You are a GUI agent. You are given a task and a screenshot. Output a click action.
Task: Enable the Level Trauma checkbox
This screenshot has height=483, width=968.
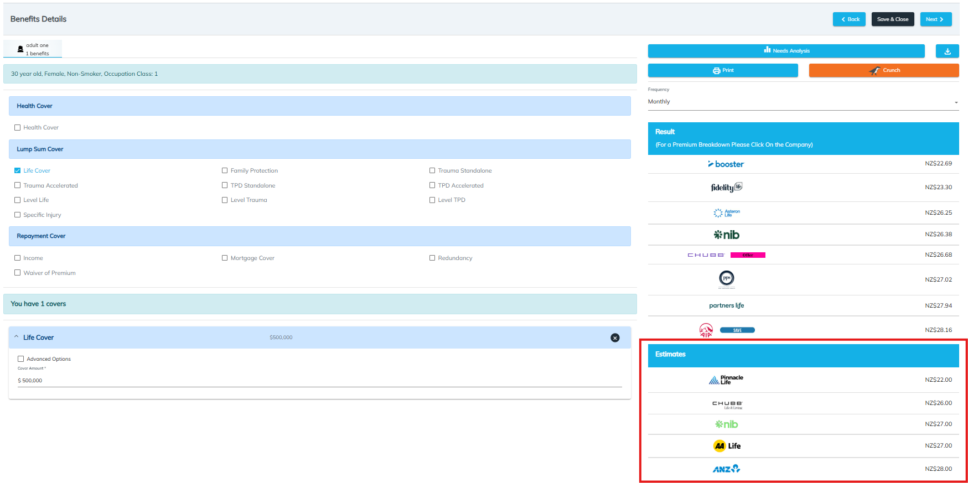click(225, 200)
